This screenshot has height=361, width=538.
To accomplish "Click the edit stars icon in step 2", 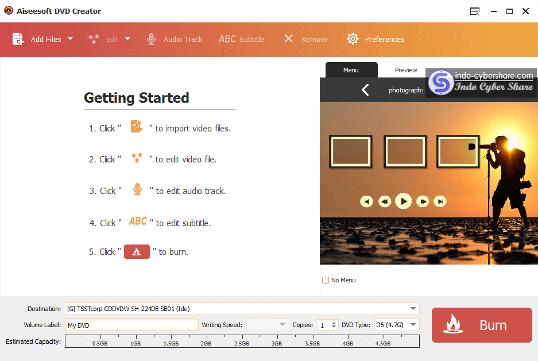I will tap(137, 158).
